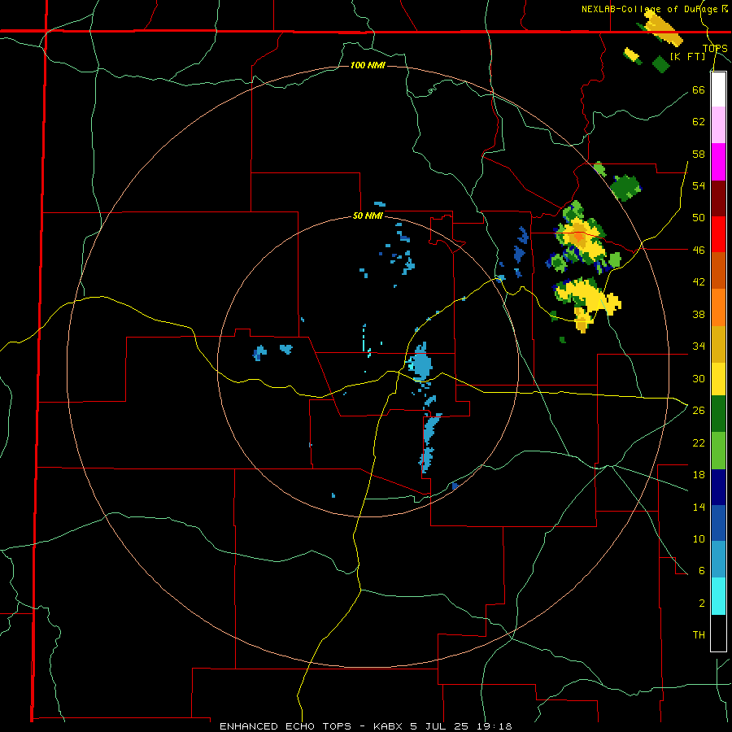Click the navy swatch between 14 and 18
Image resolution: width=732 pixels, height=732 pixels.
pos(718,487)
